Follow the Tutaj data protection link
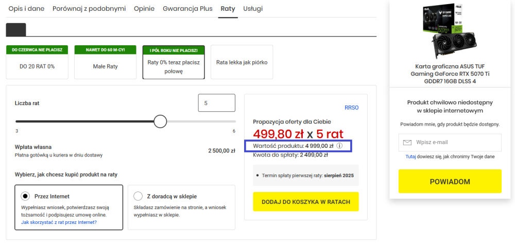Image resolution: width=515 pixels, height=244 pixels. tap(410, 156)
